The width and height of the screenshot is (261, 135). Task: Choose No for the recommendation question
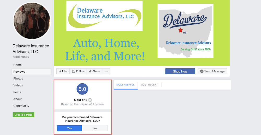[95, 128]
